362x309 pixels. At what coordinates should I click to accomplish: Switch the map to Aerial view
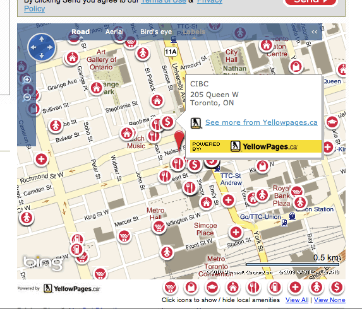(114, 32)
